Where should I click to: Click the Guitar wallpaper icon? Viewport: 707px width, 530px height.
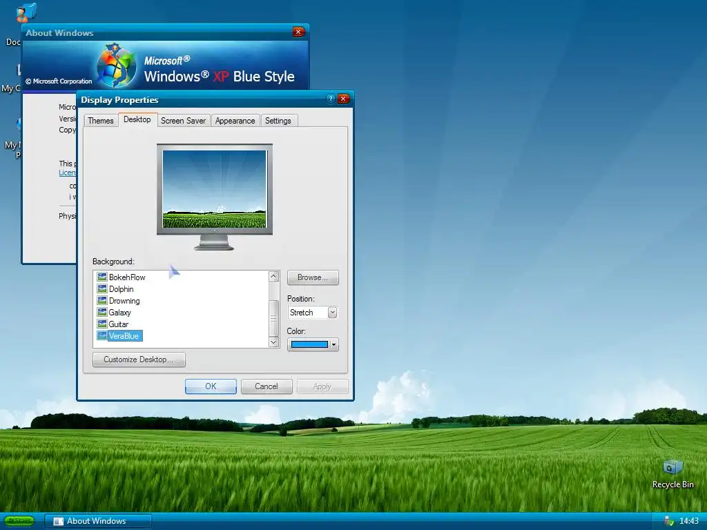tap(102, 324)
